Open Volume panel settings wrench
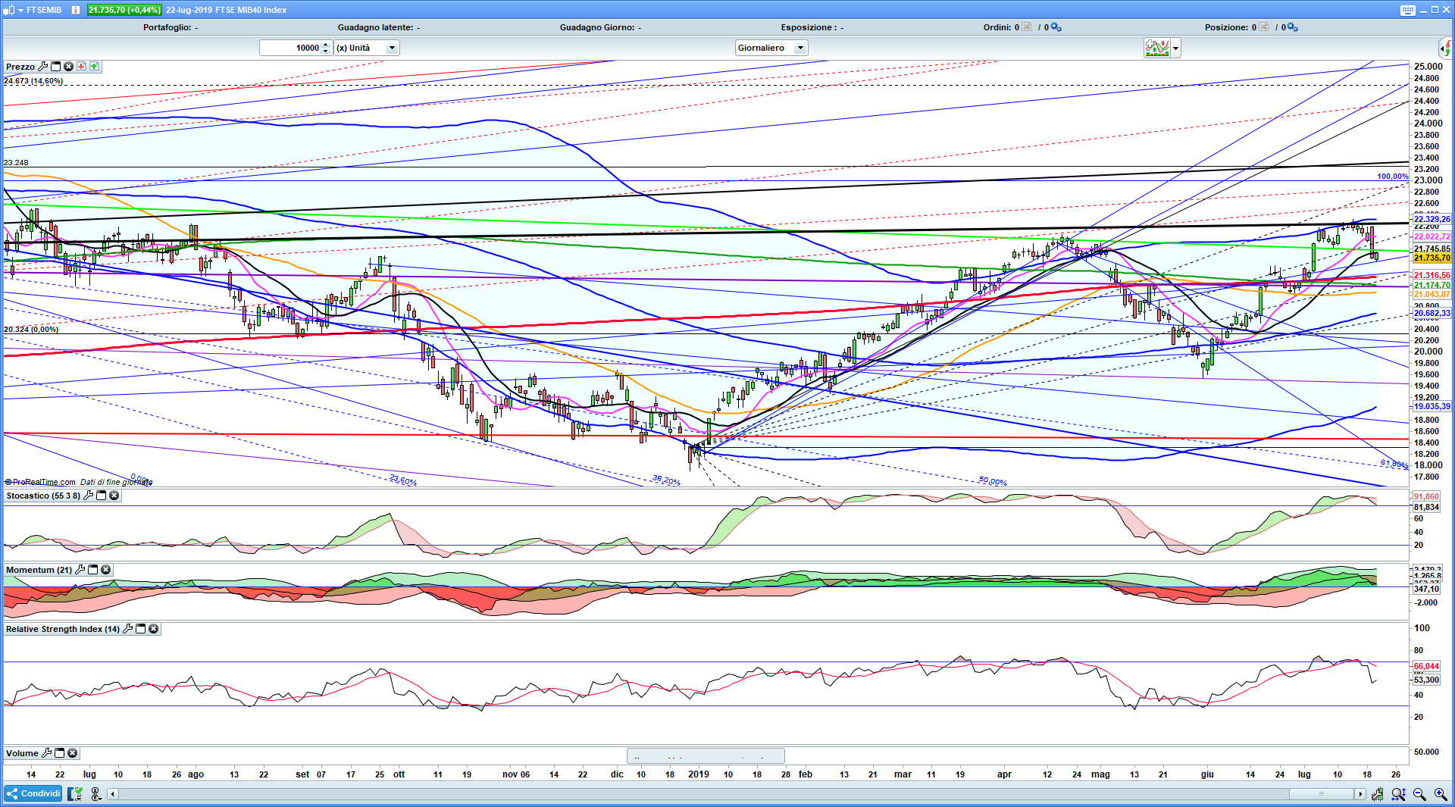Viewport: 1455px width, 807px height. (46, 753)
